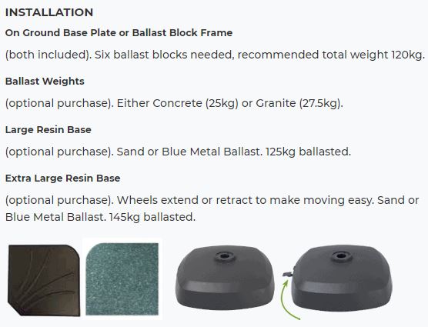Click the Ballast Weights subheading
Image resolution: width=428 pixels, height=327 pixels.
(x=45, y=82)
